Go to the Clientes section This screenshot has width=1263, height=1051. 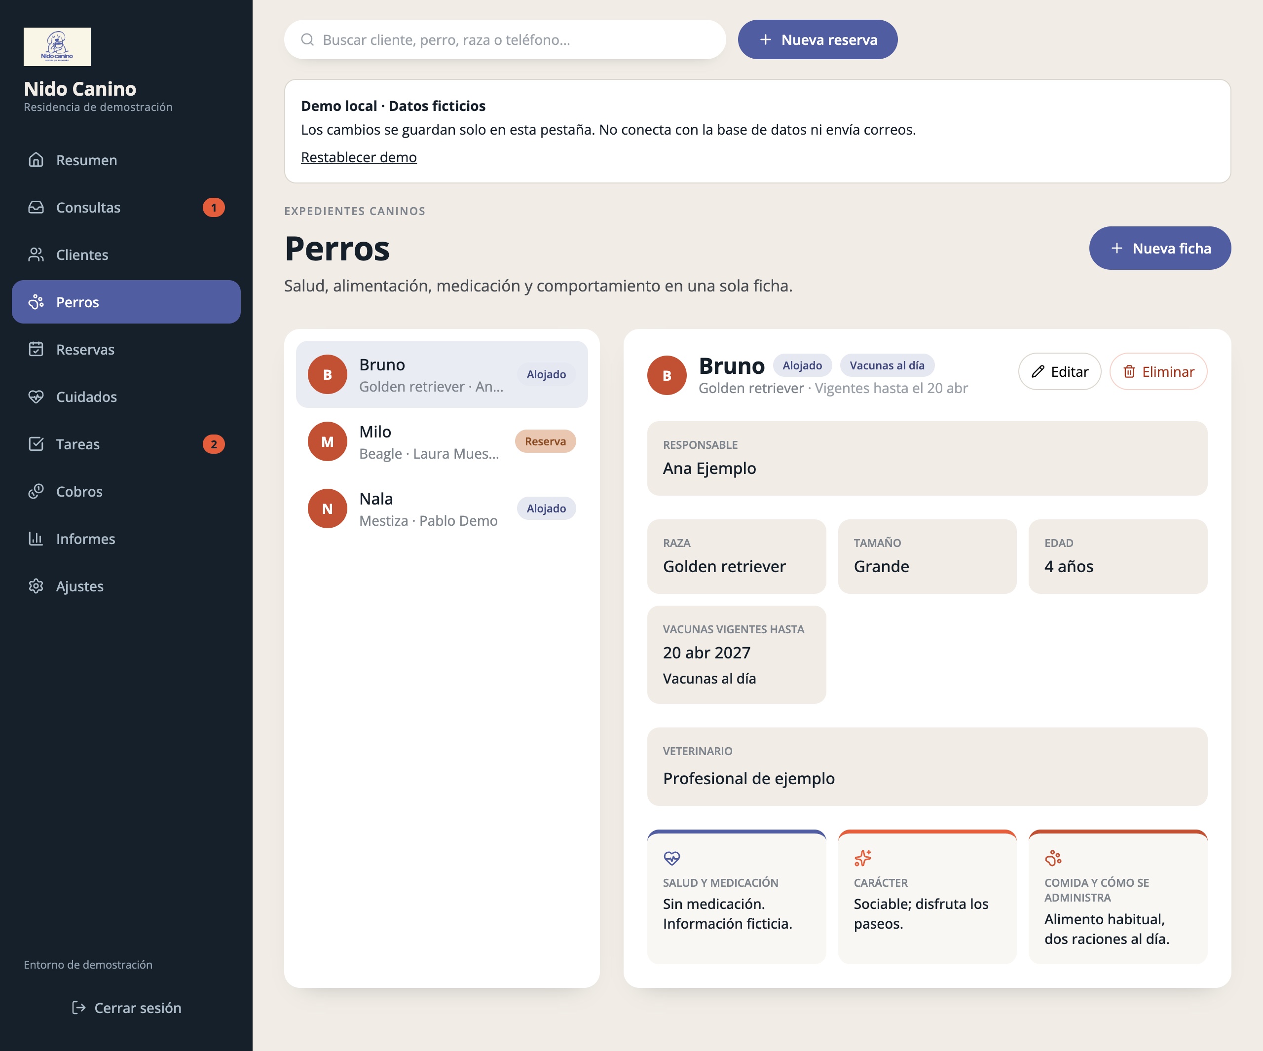click(x=126, y=255)
